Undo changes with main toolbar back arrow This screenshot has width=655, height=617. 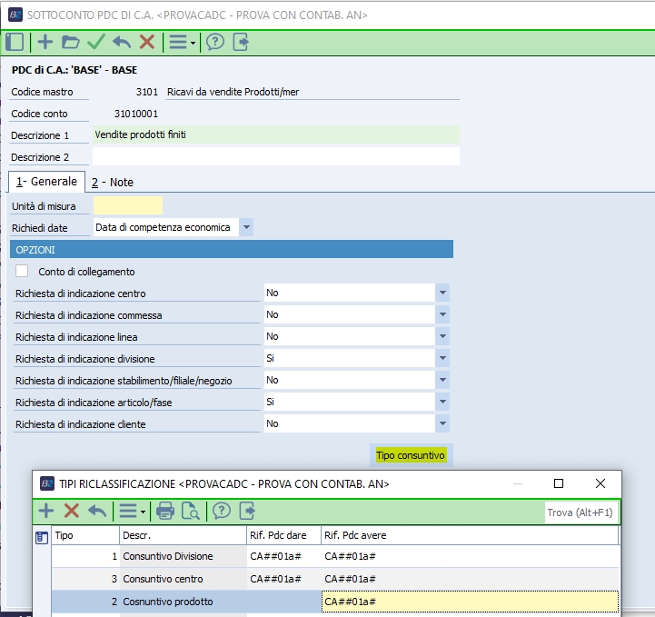[122, 42]
